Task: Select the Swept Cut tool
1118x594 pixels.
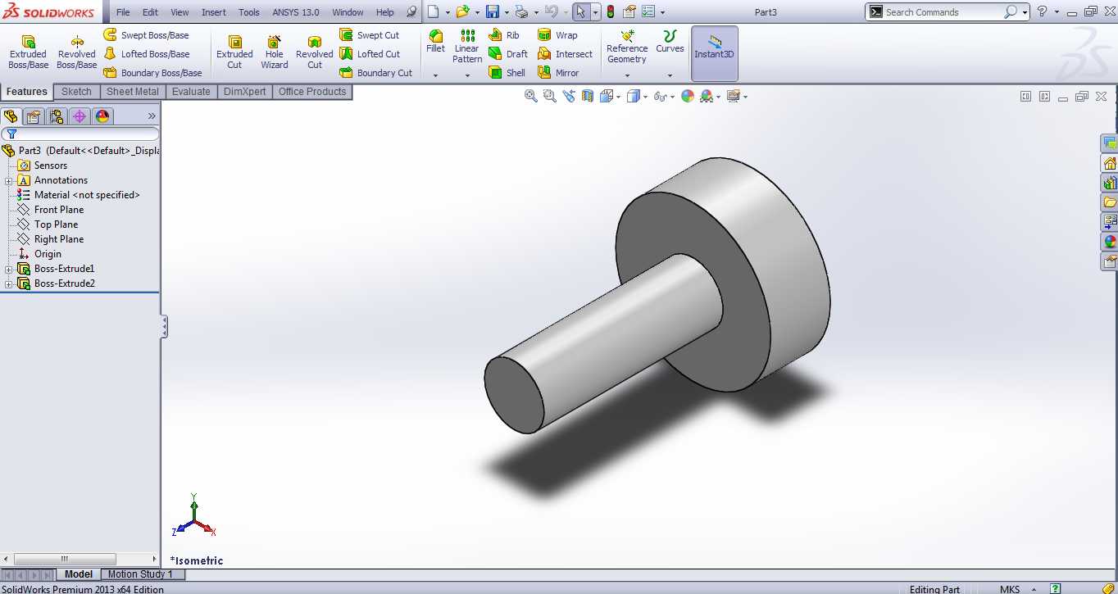Action: (x=370, y=35)
